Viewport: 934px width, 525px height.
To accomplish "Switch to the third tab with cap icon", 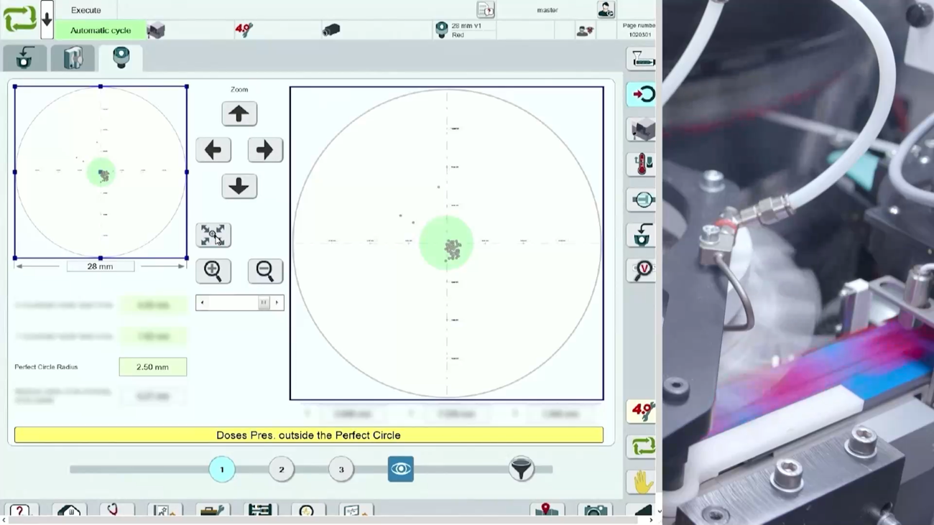I will pyautogui.click(x=121, y=57).
